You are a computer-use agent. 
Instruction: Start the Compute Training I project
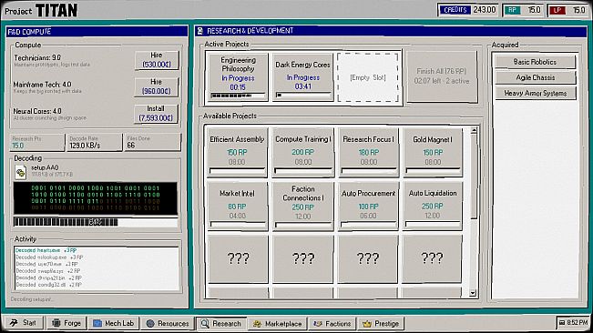303,152
